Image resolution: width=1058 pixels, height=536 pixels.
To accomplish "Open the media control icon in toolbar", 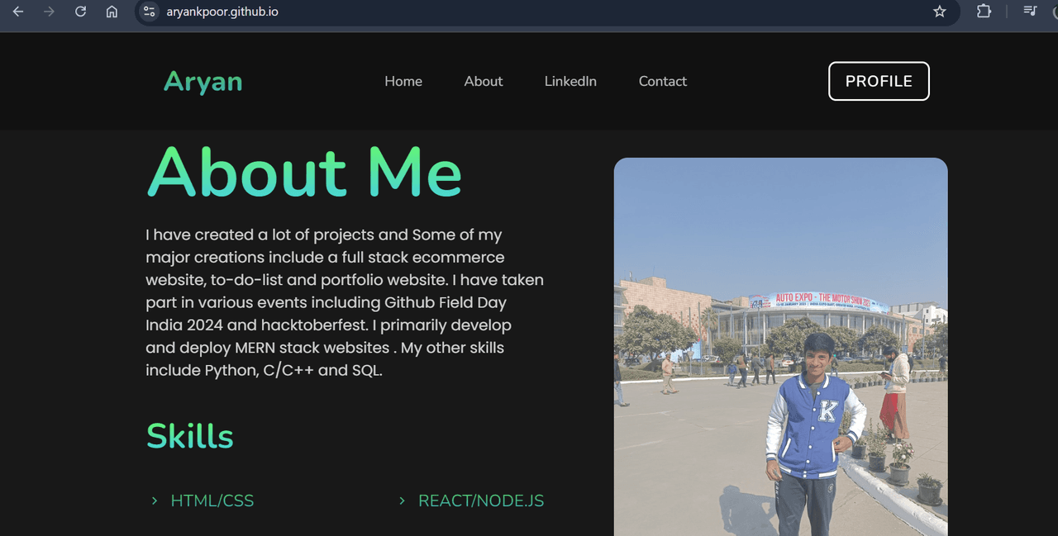I will 1030,12.
